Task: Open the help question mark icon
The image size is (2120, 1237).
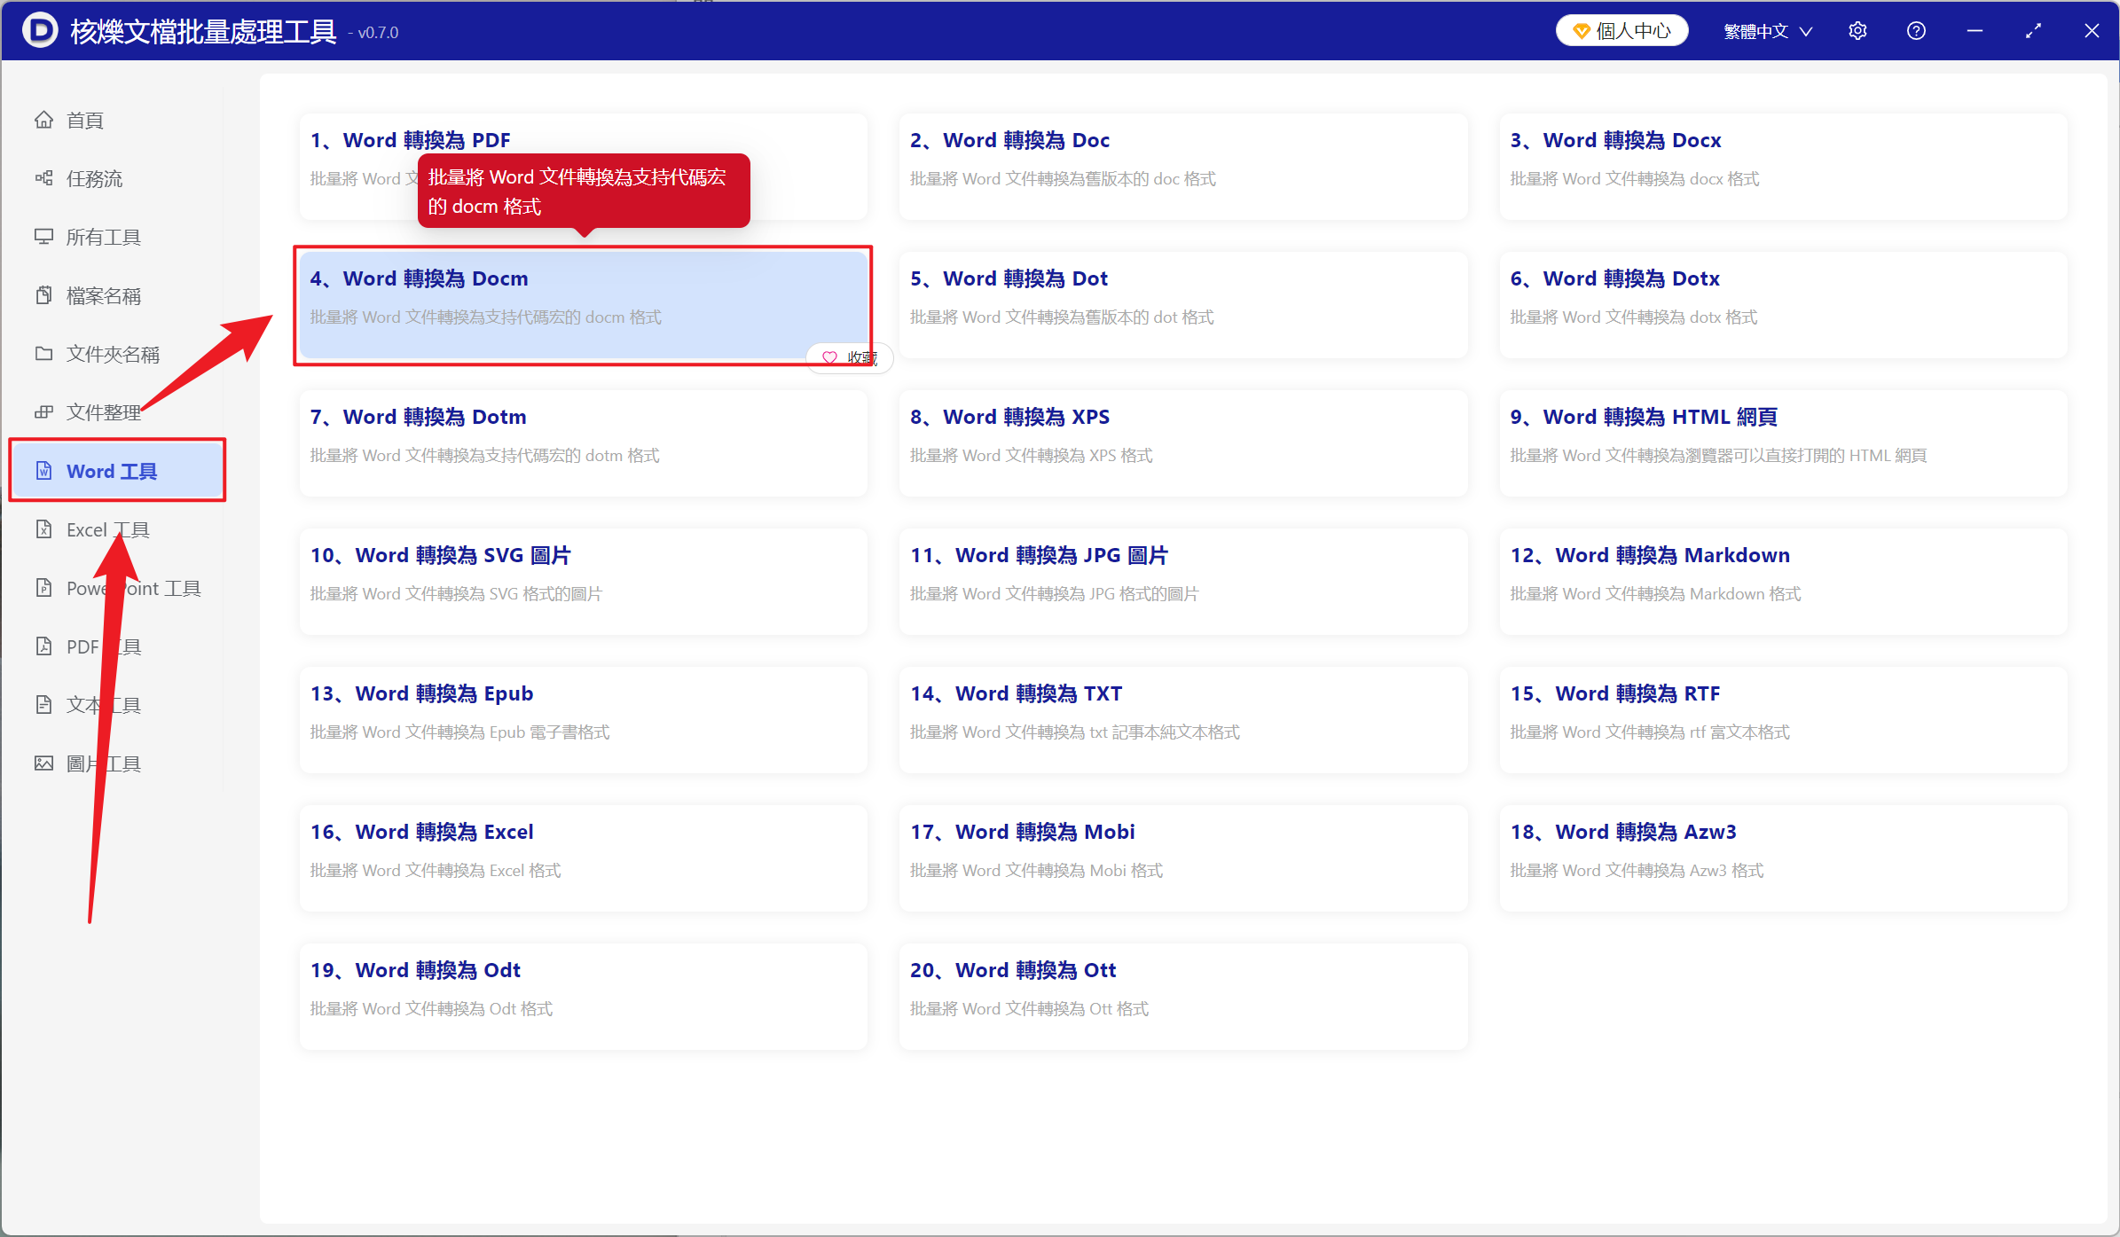Action: (x=1916, y=31)
